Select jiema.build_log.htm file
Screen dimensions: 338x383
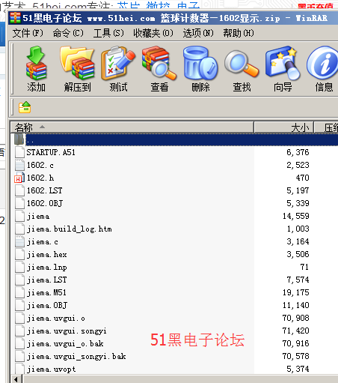70,229
